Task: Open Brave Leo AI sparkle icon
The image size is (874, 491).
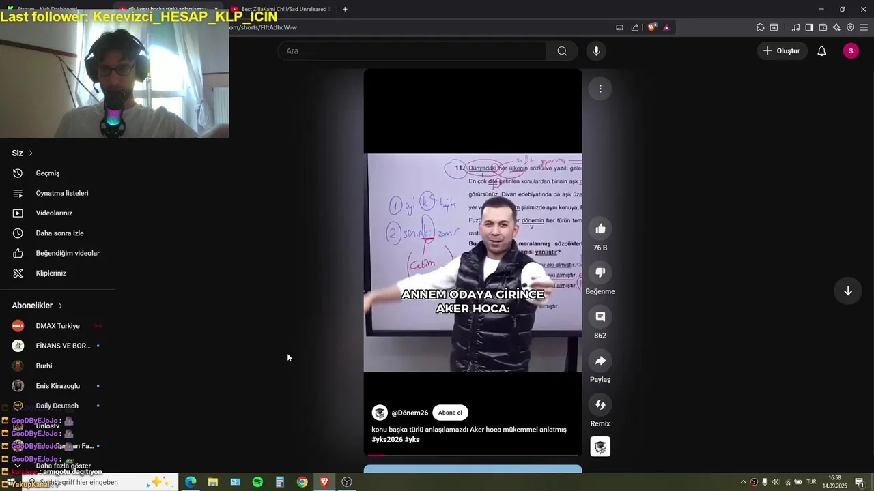Action: tap(836, 27)
